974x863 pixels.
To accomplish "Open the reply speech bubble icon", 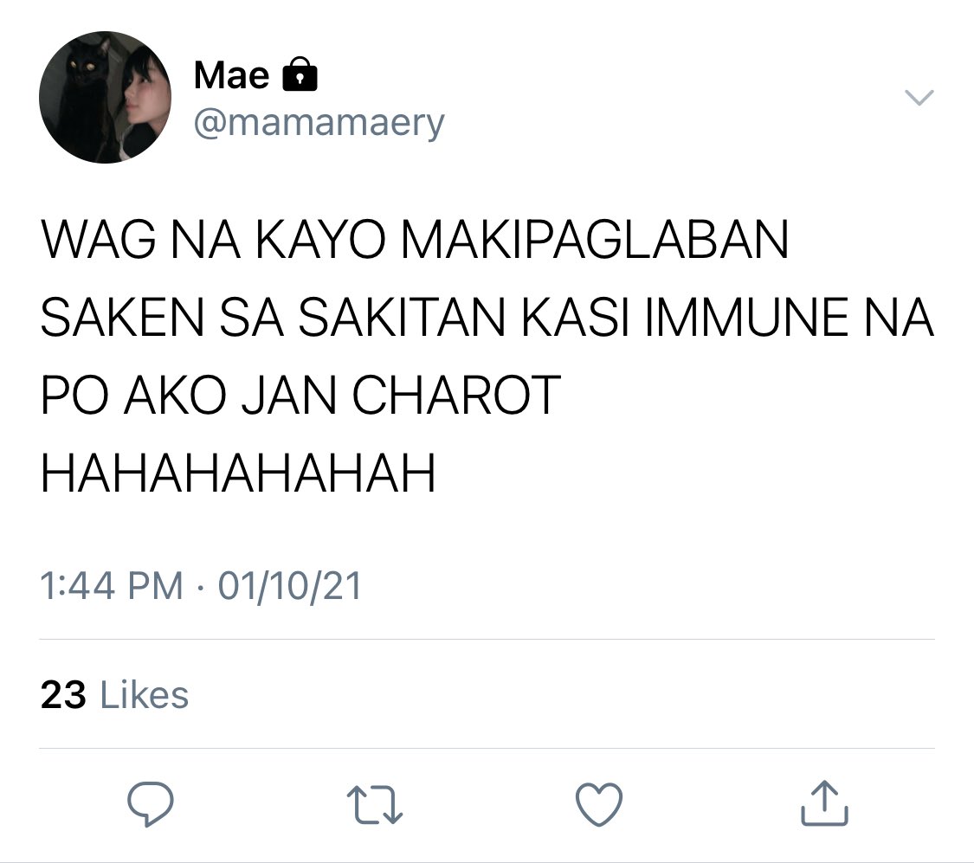I will pyautogui.click(x=151, y=804).
